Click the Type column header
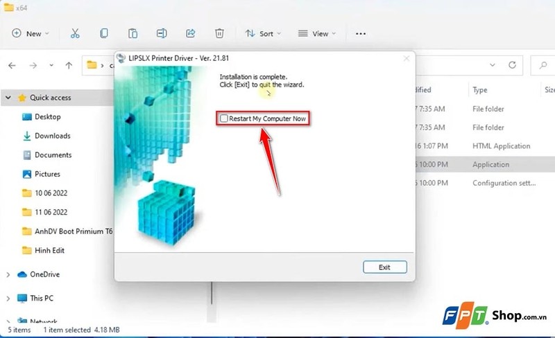The height and width of the screenshot is (338, 555). pyautogui.click(x=480, y=90)
